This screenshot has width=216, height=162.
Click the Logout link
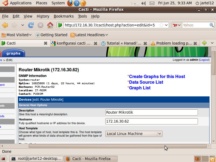204,60
